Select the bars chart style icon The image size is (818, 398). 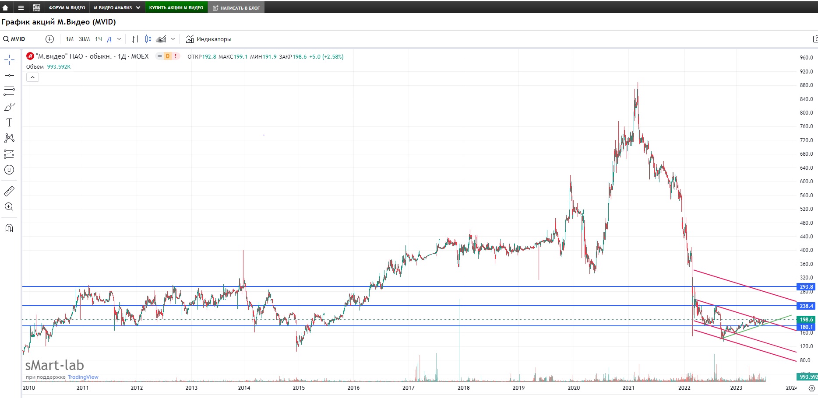[135, 39]
